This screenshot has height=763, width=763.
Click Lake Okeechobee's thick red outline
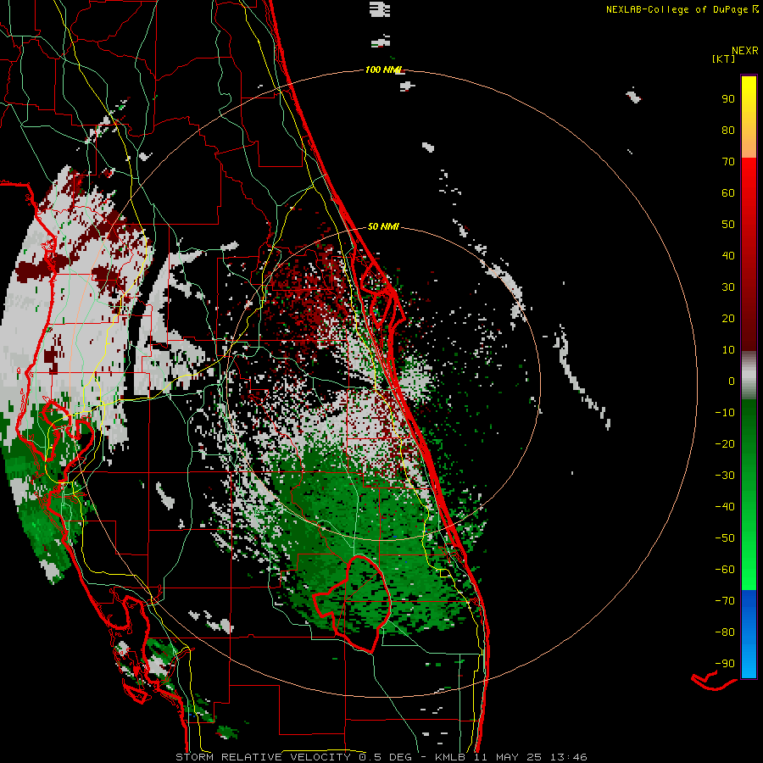pyautogui.click(x=354, y=603)
